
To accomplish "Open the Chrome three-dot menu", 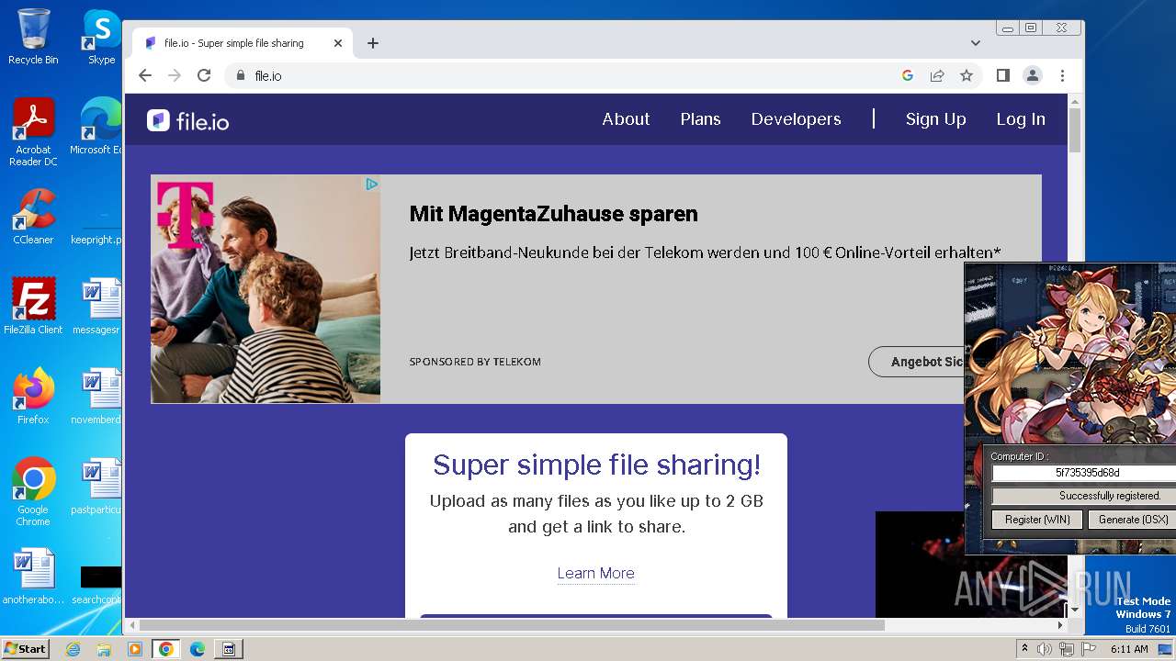I will coord(1062,75).
